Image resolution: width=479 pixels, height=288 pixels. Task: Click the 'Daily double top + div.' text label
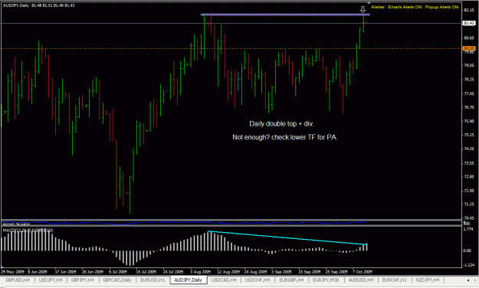(x=281, y=124)
